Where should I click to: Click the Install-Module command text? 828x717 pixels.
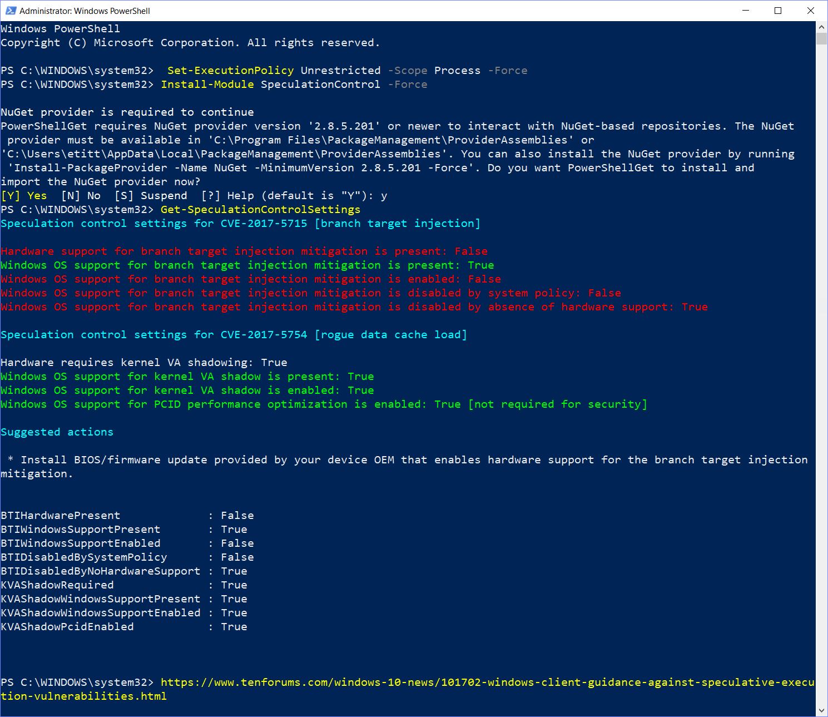coord(207,85)
